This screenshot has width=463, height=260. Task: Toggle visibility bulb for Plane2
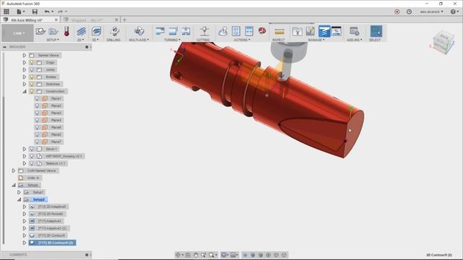(x=37, y=105)
